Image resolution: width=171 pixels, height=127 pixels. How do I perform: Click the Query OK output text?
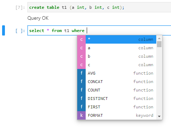pos(38,18)
